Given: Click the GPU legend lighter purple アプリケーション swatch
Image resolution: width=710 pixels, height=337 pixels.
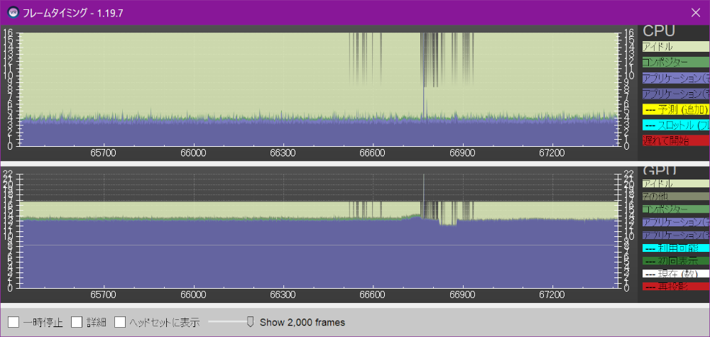Looking at the screenshot, I should (676, 222).
